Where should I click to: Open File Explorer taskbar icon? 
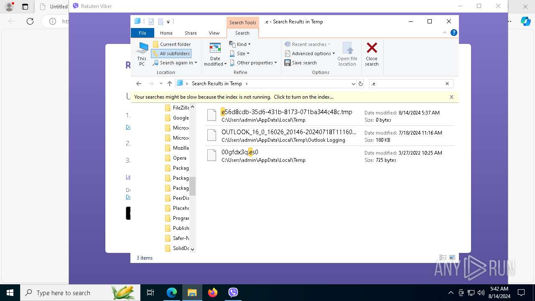click(192, 293)
